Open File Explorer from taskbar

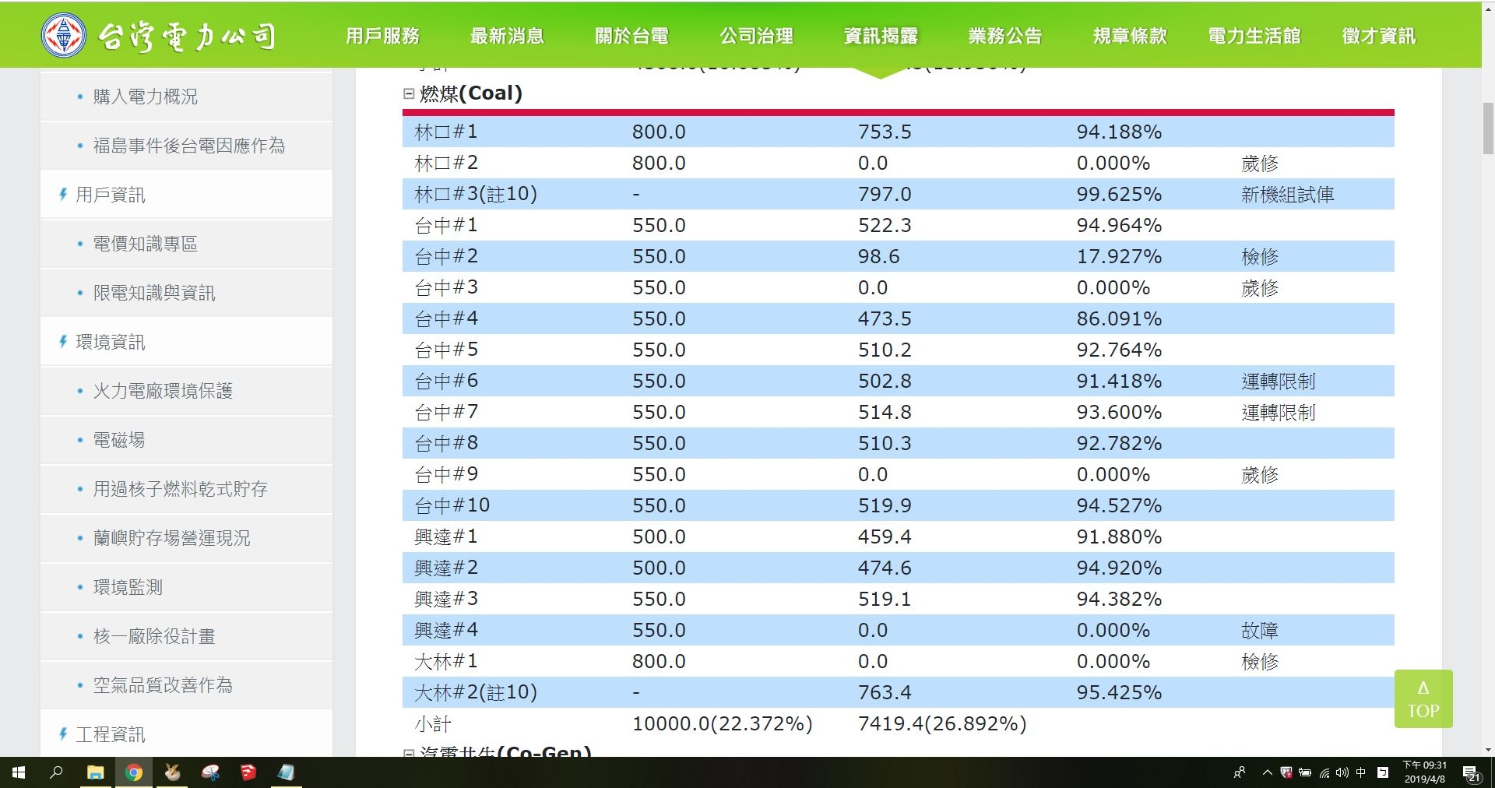coord(95,772)
